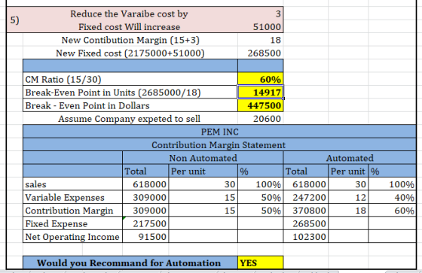Click the Automated 'Total' header cell
Viewport: 422px width, 273px height.
306,171
